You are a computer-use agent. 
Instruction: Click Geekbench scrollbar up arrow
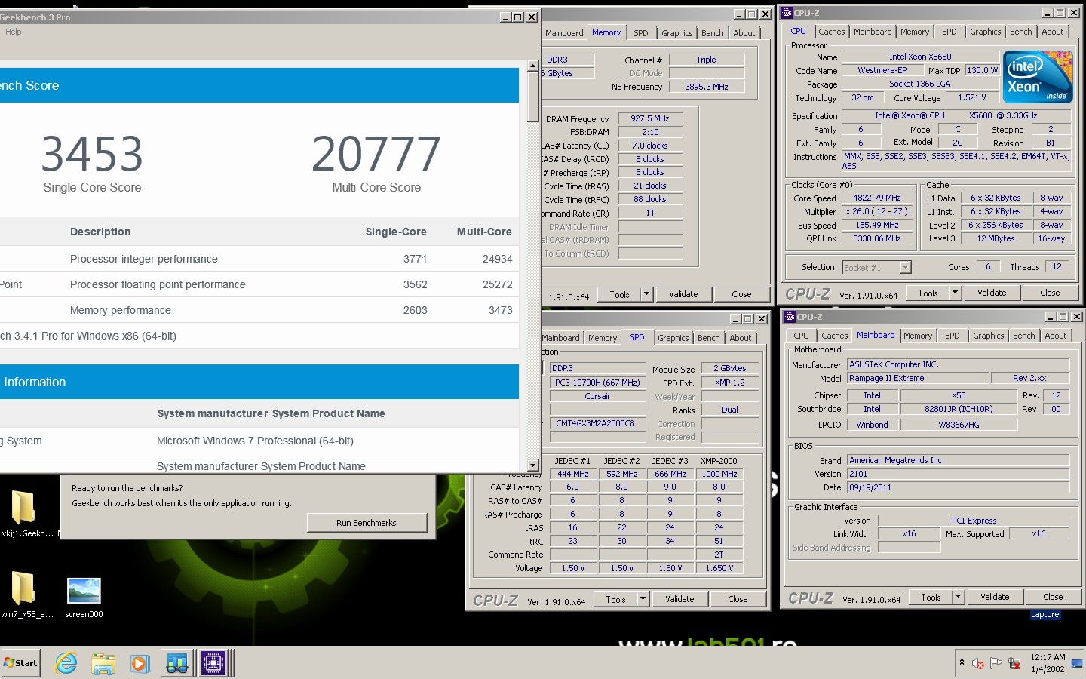point(533,66)
